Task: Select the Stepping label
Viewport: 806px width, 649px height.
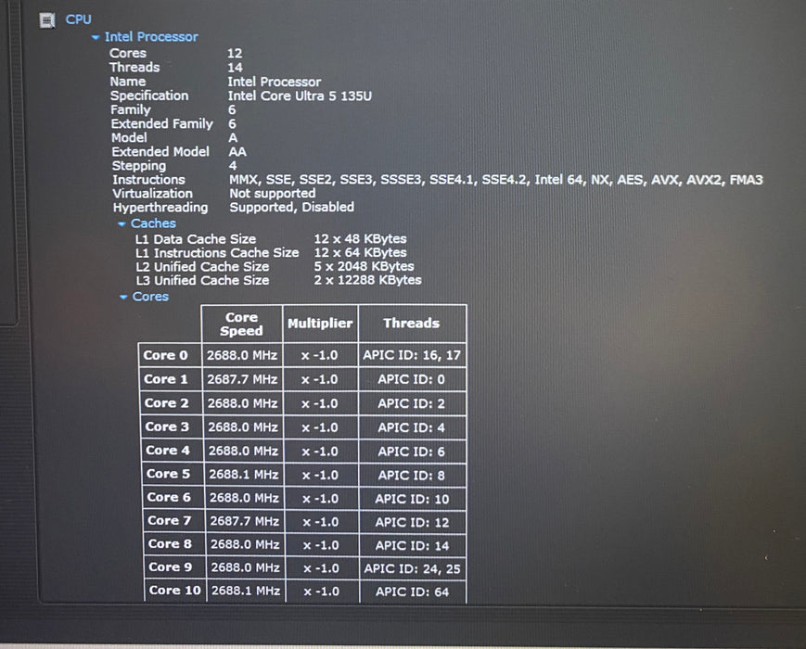Action: (139, 166)
